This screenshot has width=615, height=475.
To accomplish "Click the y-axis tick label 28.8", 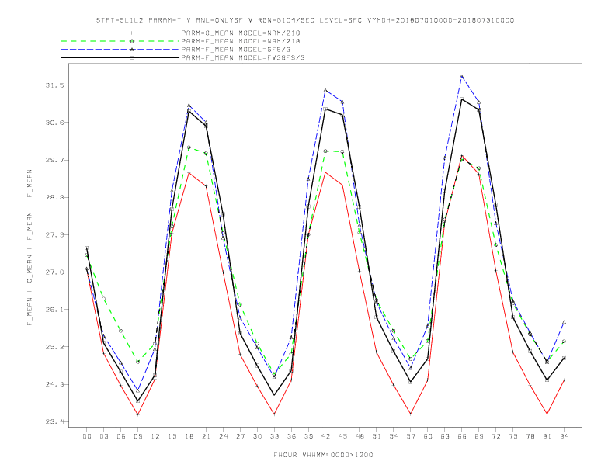I will 54,197.
